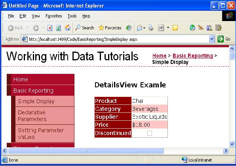Expand the dropdown arrow beside the Edit icon
This screenshot has height=166, width=236.
pos(168,28)
